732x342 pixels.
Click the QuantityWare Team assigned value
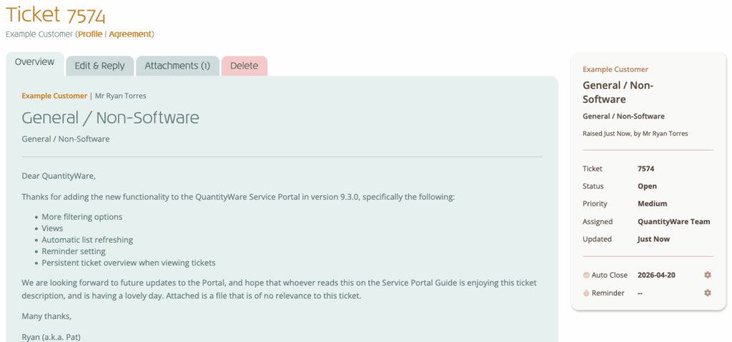673,221
